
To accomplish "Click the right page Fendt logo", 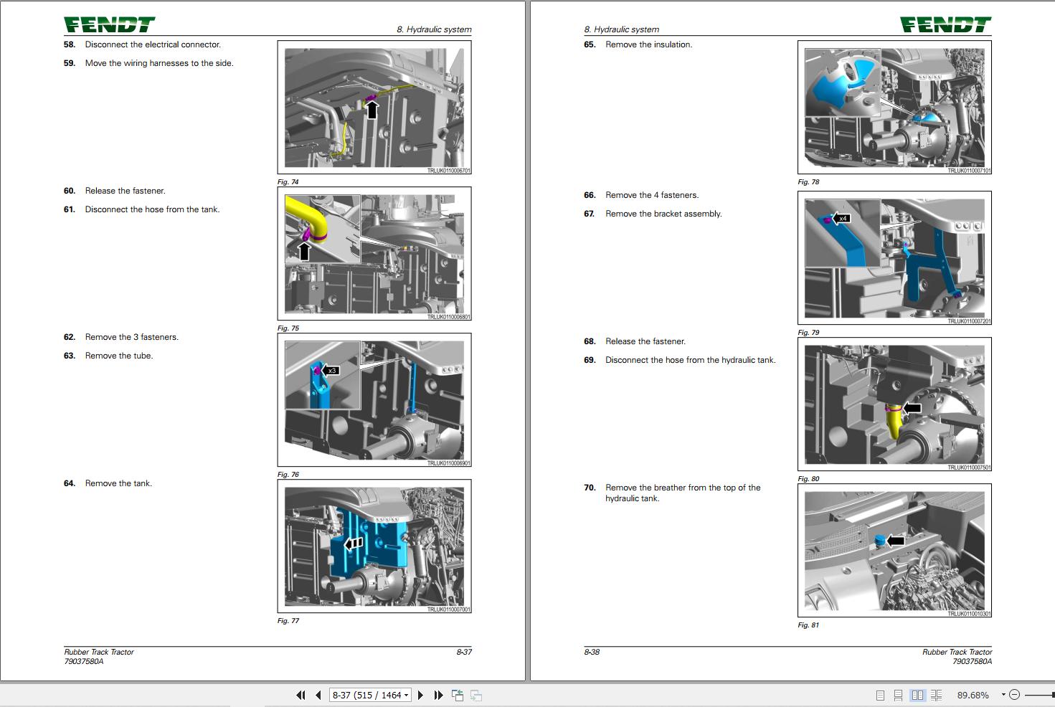I will point(946,25).
